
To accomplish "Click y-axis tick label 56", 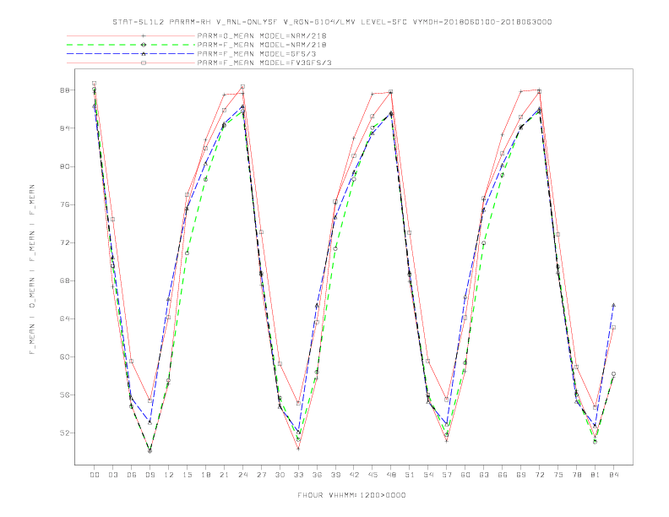I will (x=65, y=395).
